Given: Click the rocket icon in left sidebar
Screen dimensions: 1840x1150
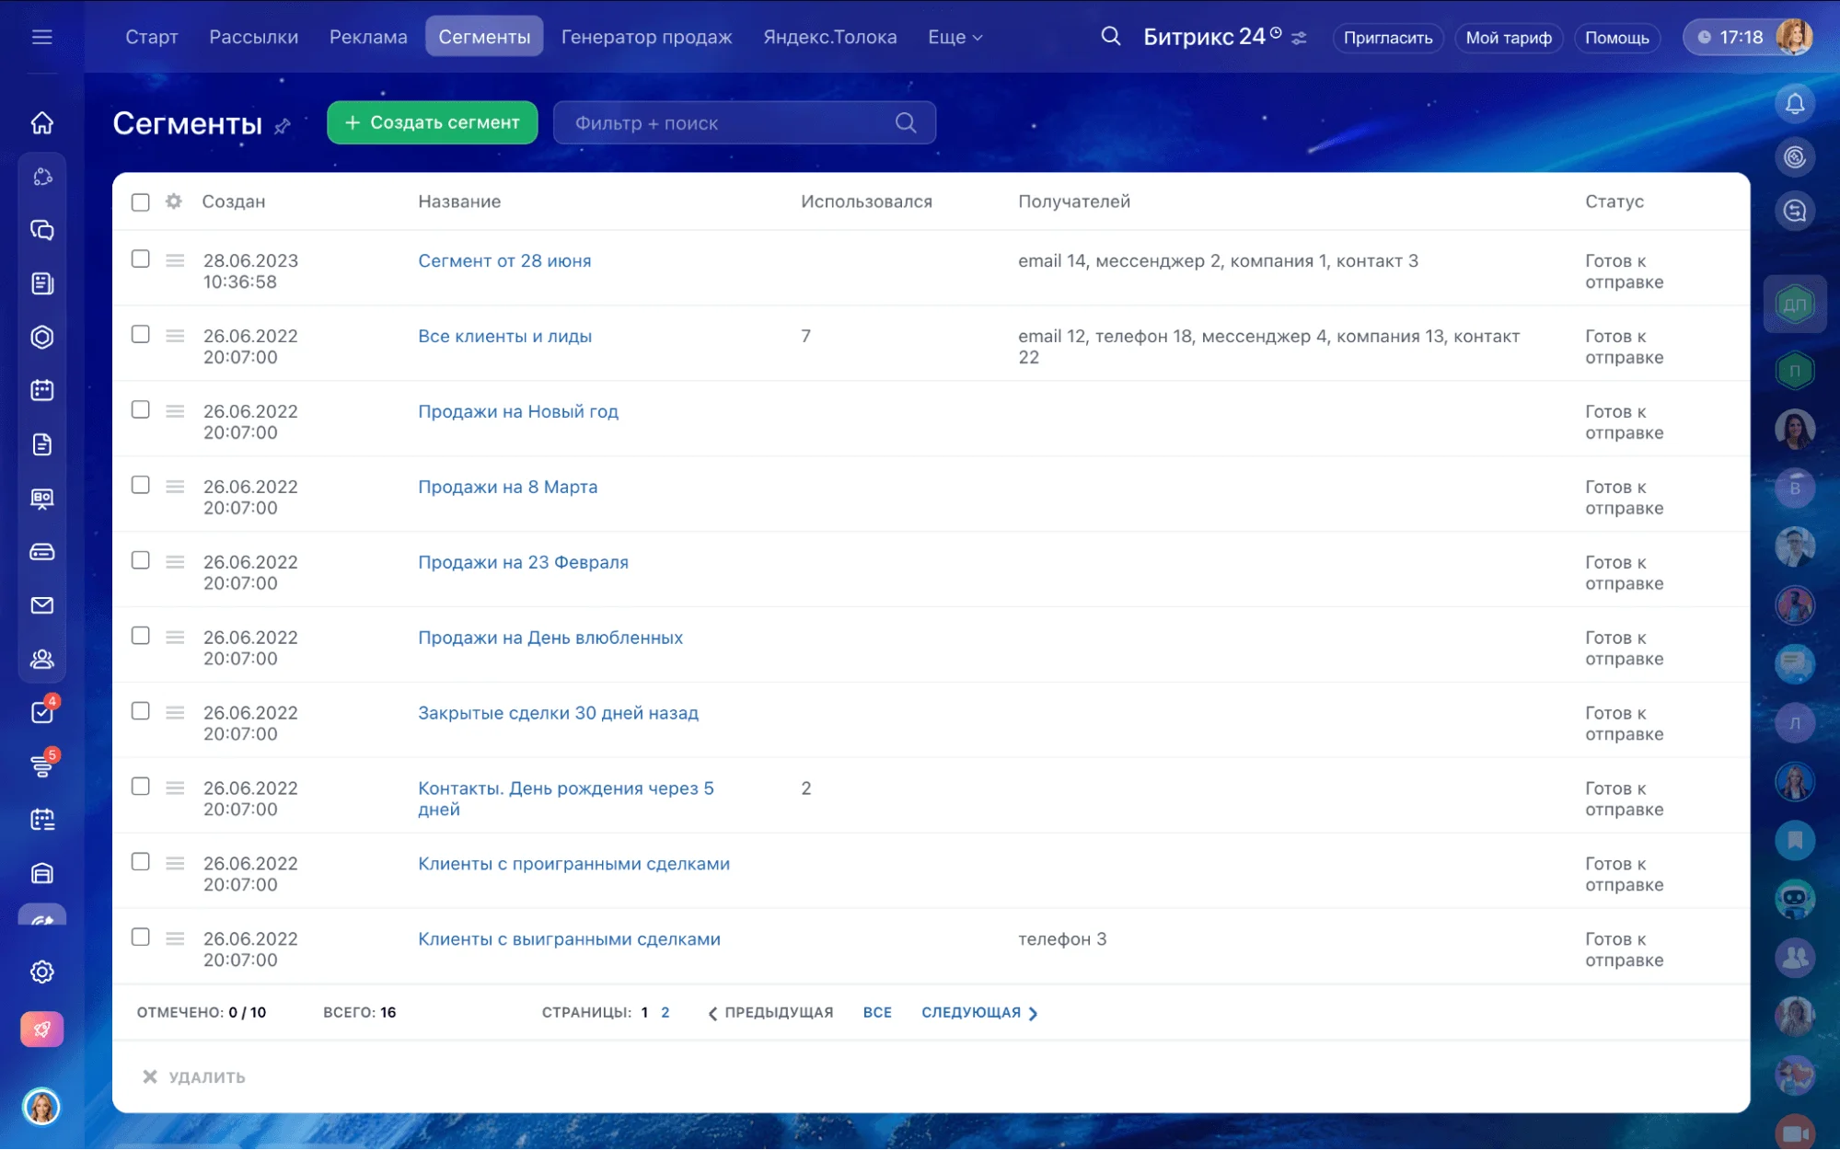Looking at the screenshot, I should (x=42, y=1029).
